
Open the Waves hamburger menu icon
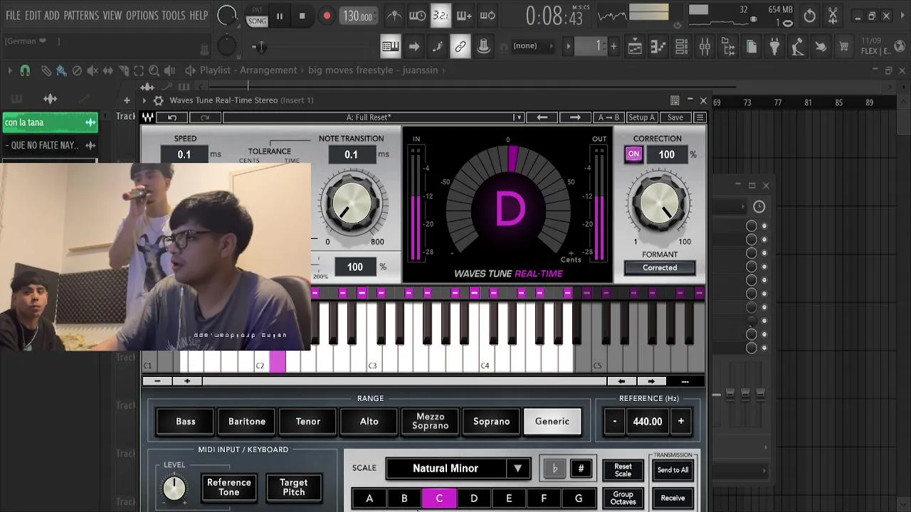tap(700, 117)
